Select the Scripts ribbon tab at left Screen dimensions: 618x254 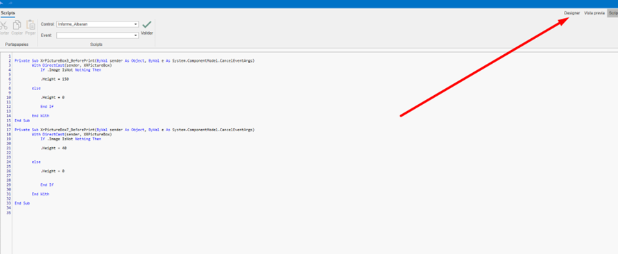pyautogui.click(x=8, y=13)
